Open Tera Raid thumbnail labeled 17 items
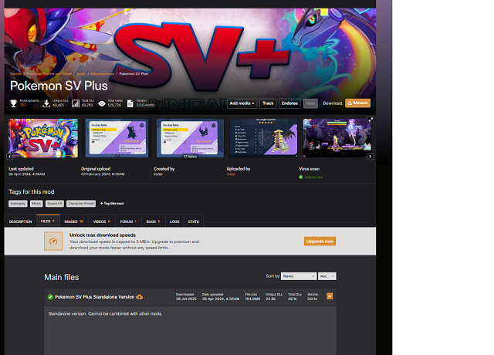This screenshot has height=355, width=494. 190,138
